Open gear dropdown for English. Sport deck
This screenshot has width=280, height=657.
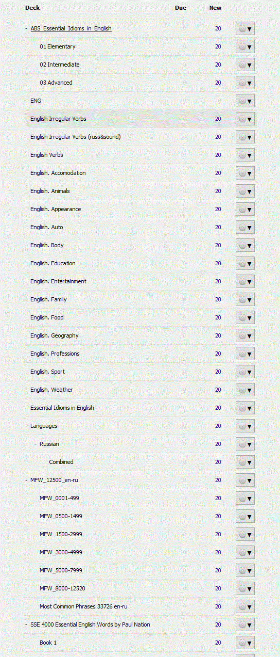245,372
